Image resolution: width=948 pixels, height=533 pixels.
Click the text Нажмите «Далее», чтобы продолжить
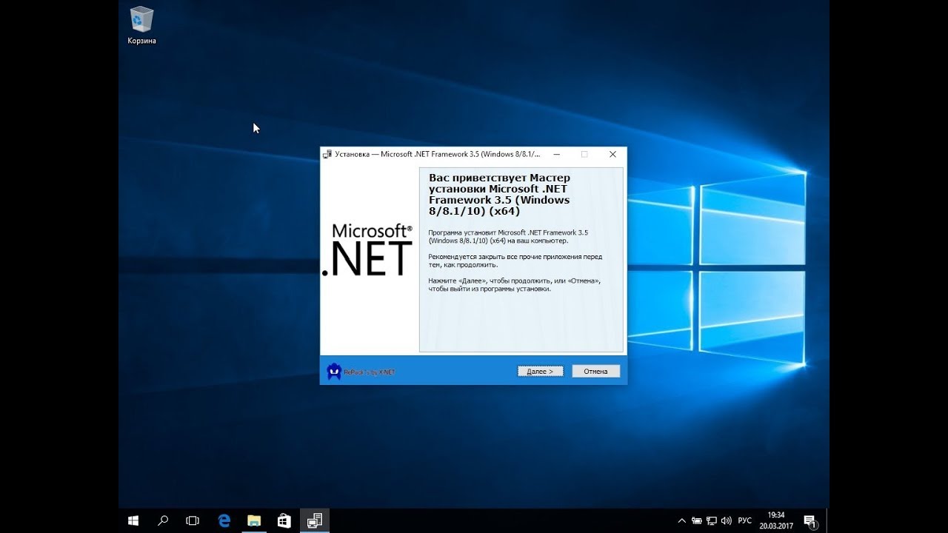515,285
